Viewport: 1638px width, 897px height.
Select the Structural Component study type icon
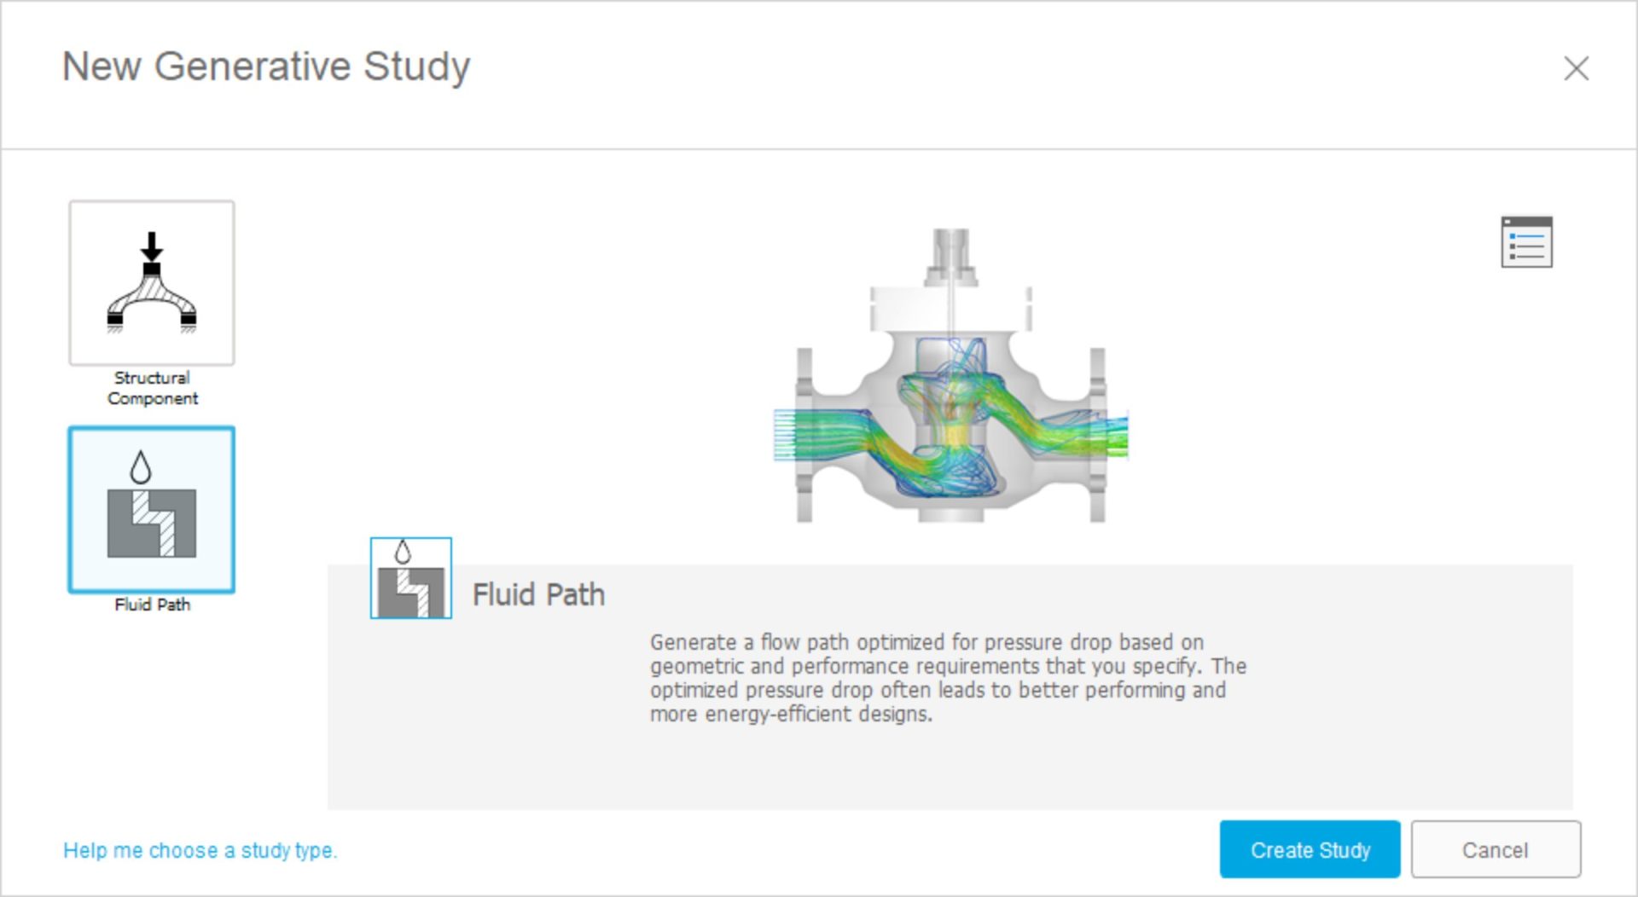click(152, 283)
